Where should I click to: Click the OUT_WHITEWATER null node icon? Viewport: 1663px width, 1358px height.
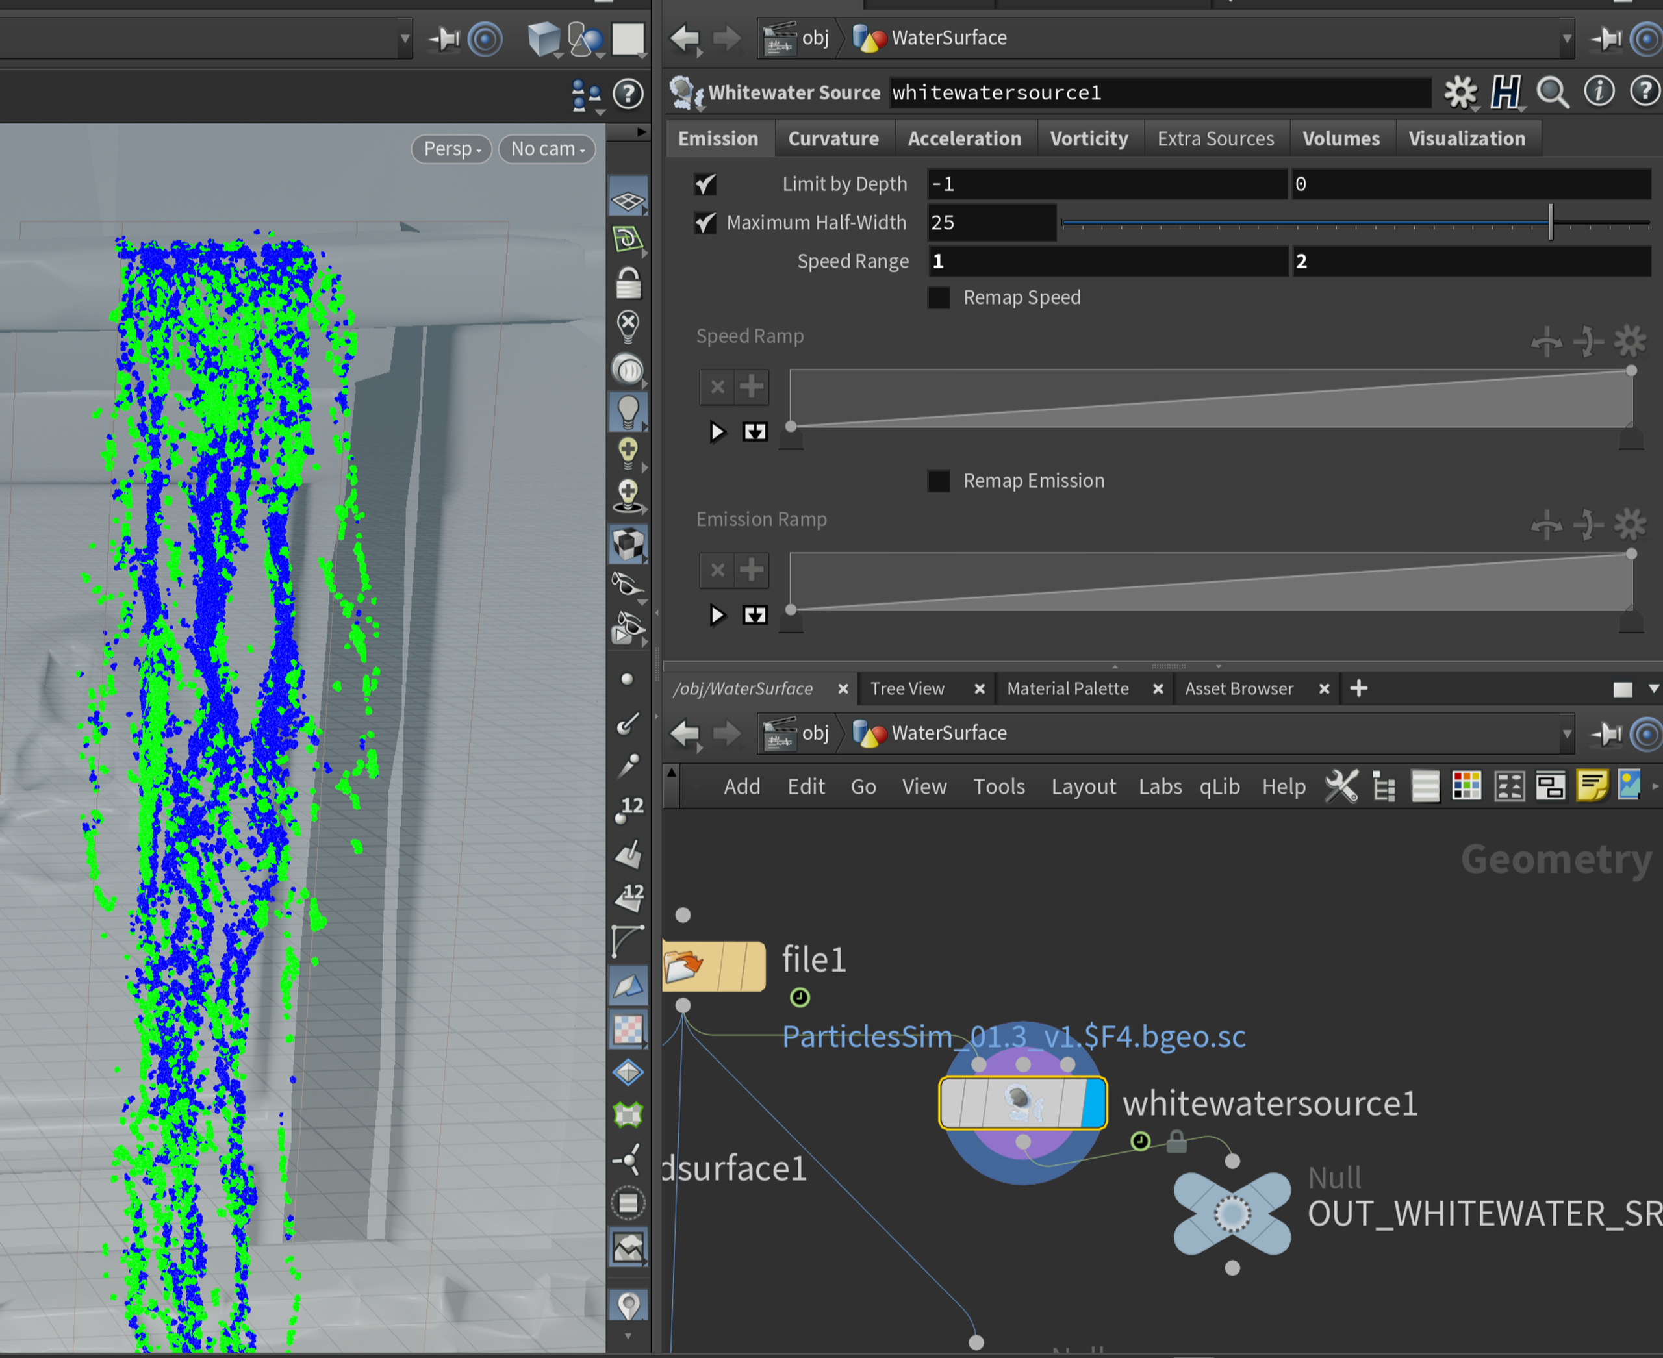click(x=1232, y=1213)
